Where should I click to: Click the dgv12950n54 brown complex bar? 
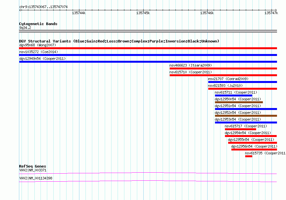(239, 102)
